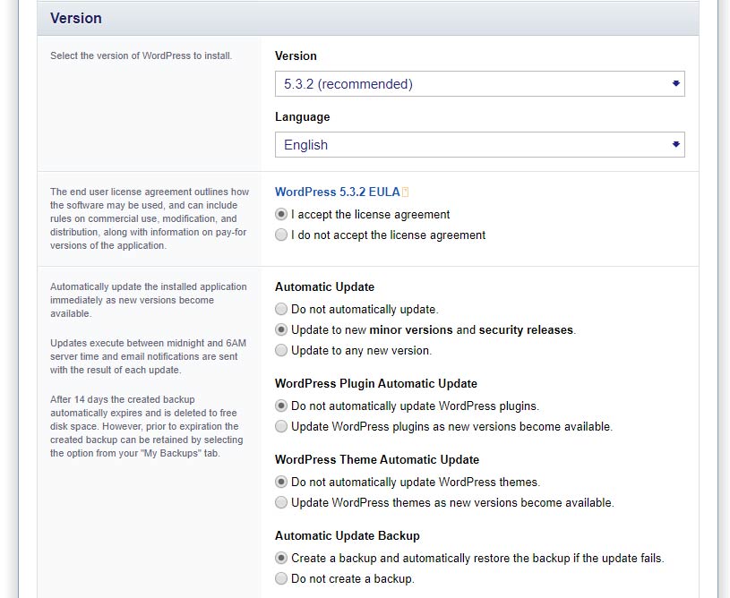Expand the Language dropdown set to English
Viewport: 730px width, 598px height.
pos(479,145)
